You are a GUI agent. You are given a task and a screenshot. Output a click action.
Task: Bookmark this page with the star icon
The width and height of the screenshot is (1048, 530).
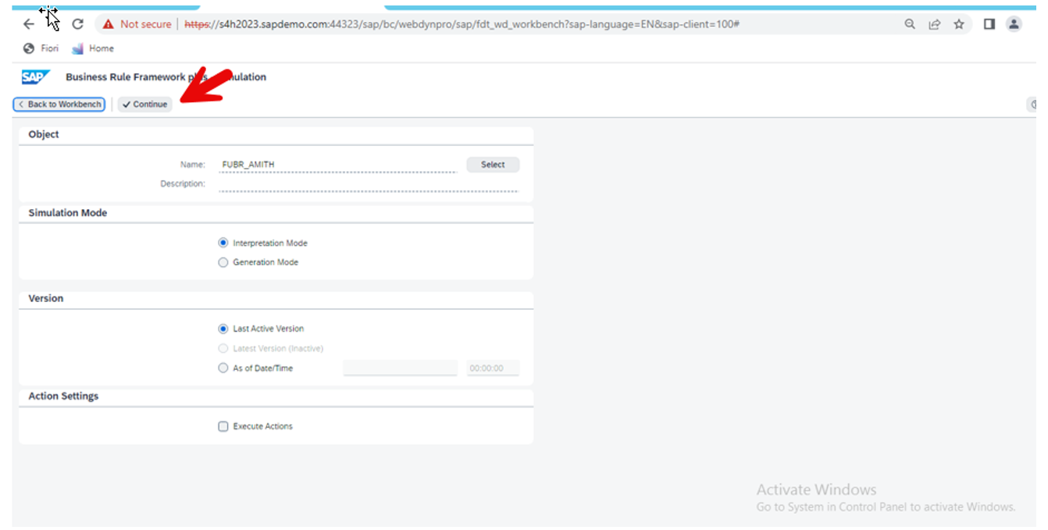pos(958,24)
